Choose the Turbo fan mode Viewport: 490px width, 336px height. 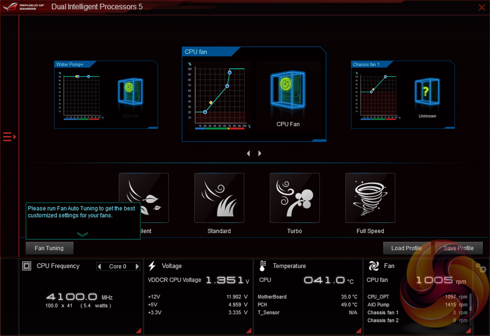pyautogui.click(x=295, y=198)
